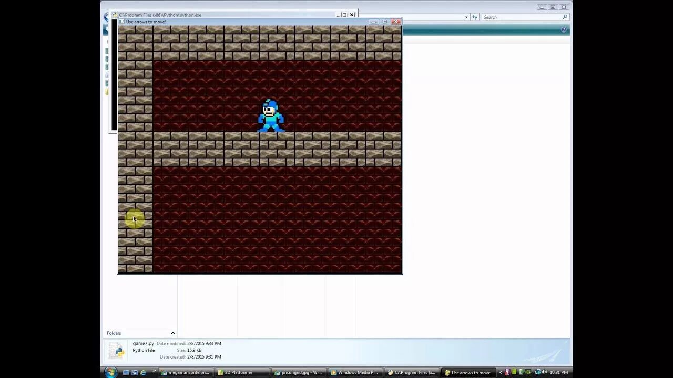673x378 pixels.
Task: Launch Internet Explorer from Quick Launch
Action: (x=143, y=372)
